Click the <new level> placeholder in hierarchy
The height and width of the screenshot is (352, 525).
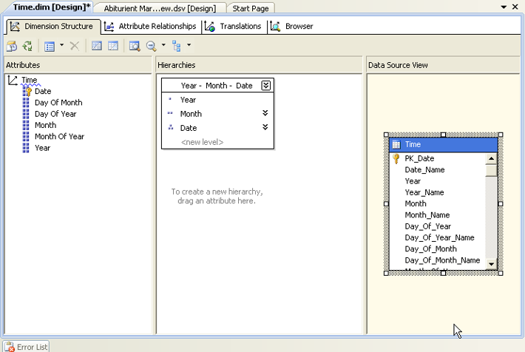(x=202, y=141)
